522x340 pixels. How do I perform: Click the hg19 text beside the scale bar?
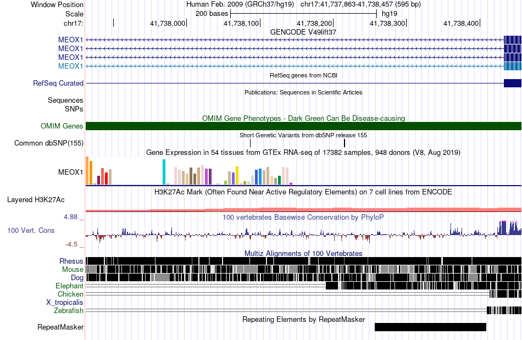point(390,14)
